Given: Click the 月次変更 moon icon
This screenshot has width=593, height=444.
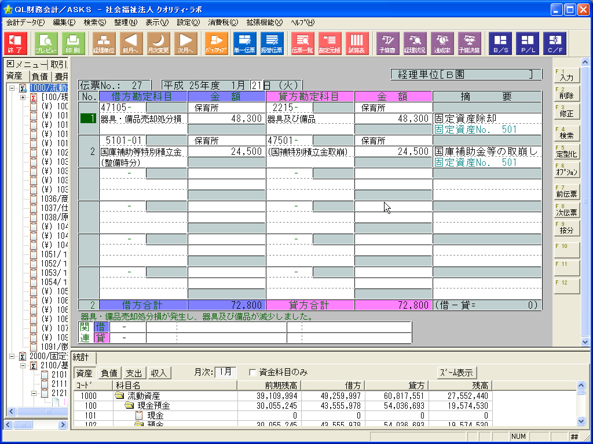Looking at the screenshot, I should click(x=159, y=43).
